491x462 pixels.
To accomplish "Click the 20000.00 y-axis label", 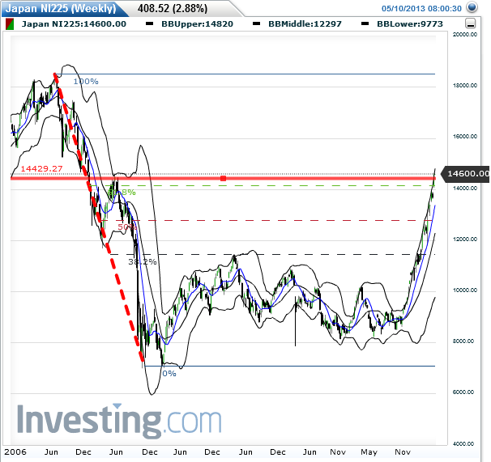I will pos(465,35).
